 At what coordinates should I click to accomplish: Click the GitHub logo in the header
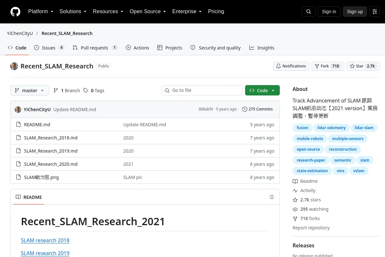(15, 12)
